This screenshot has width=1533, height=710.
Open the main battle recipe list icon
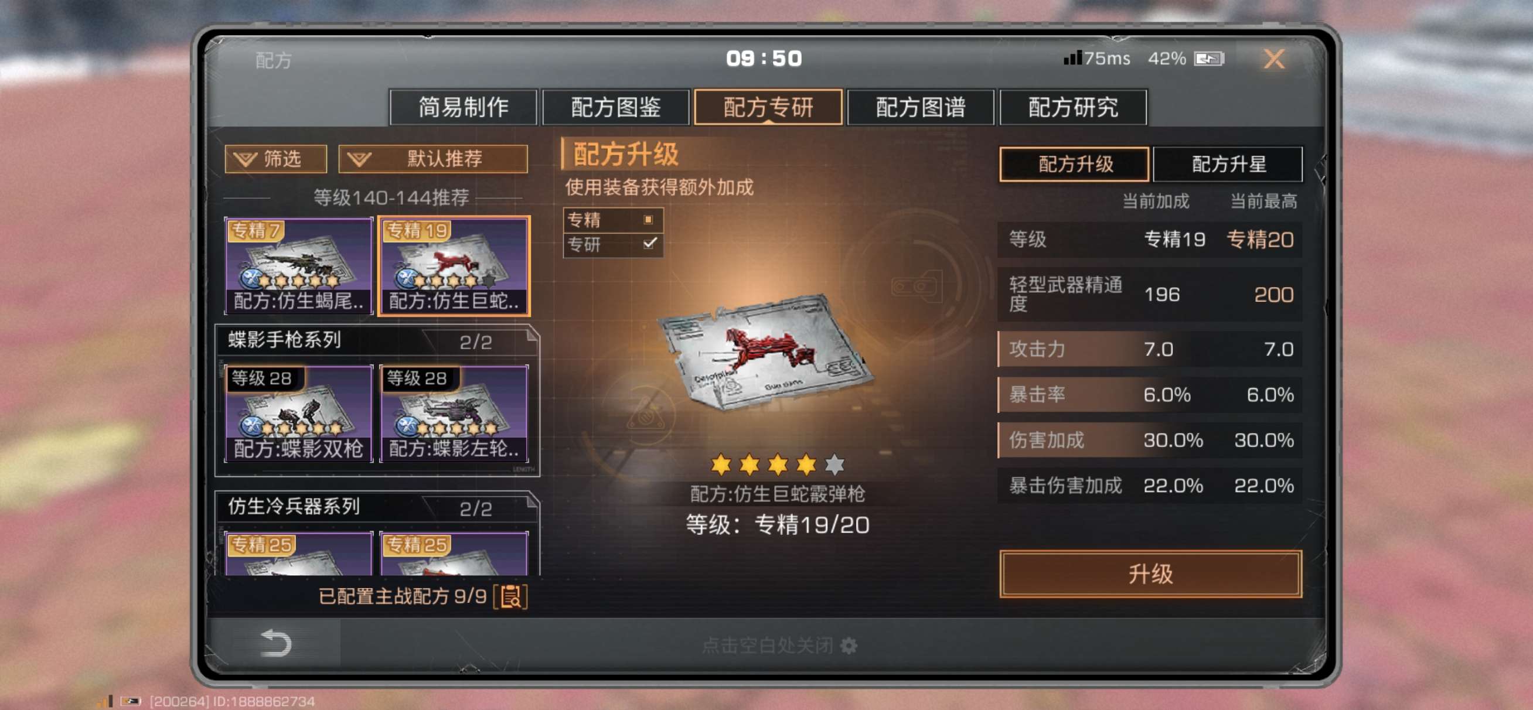[x=510, y=596]
